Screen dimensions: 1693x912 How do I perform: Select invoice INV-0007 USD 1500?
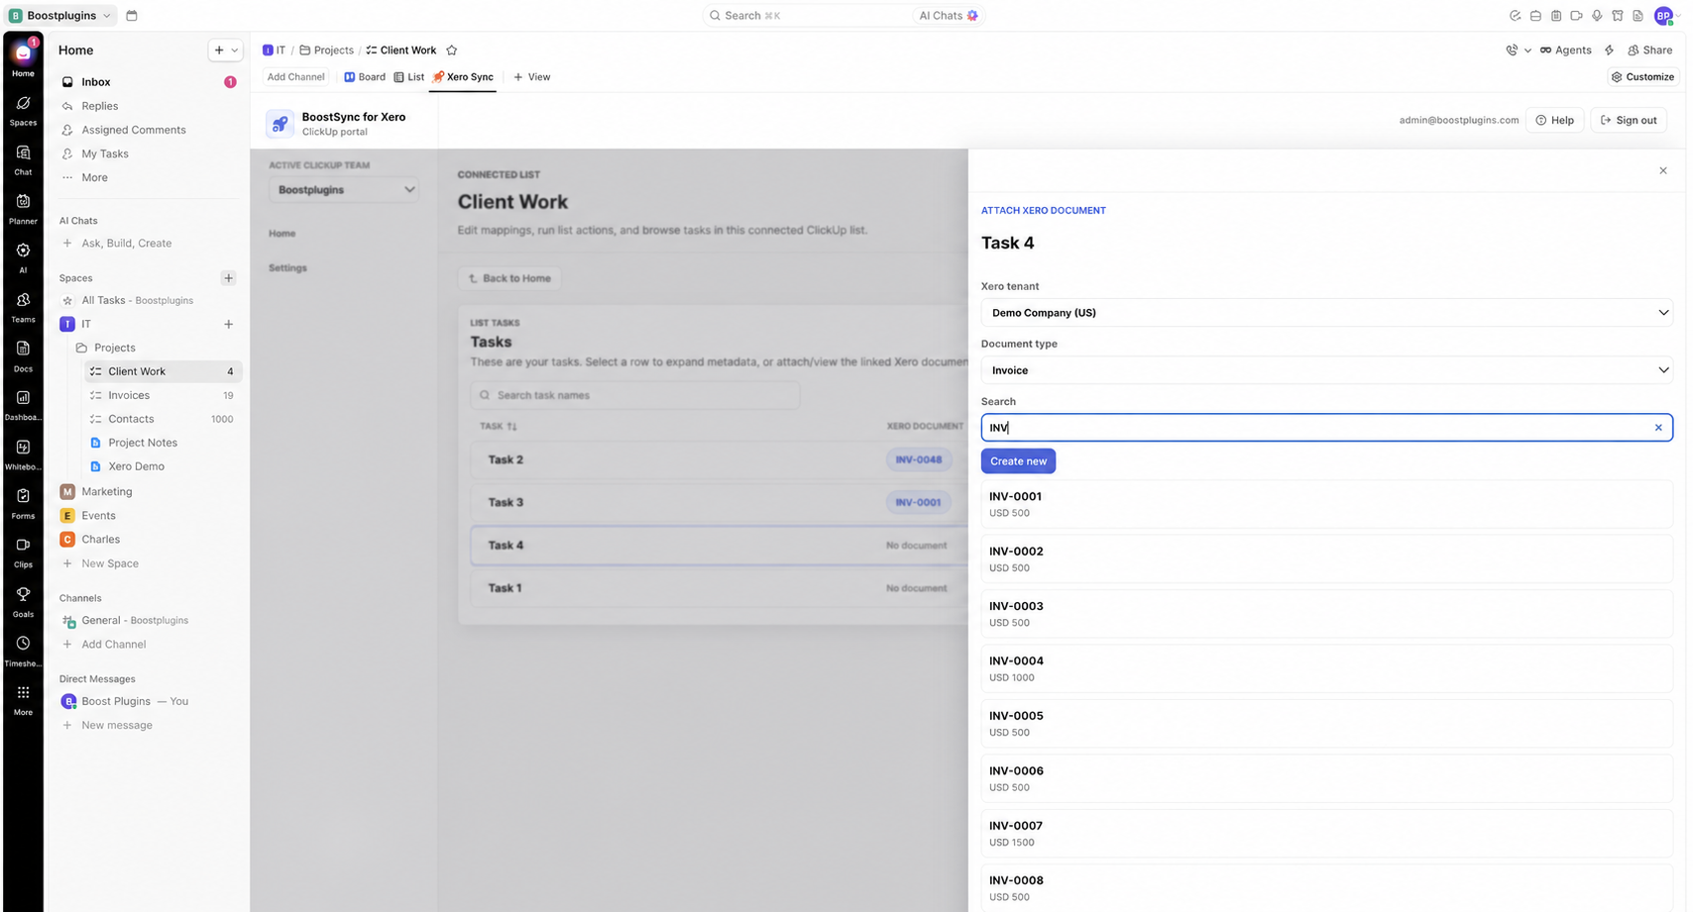click(1326, 833)
